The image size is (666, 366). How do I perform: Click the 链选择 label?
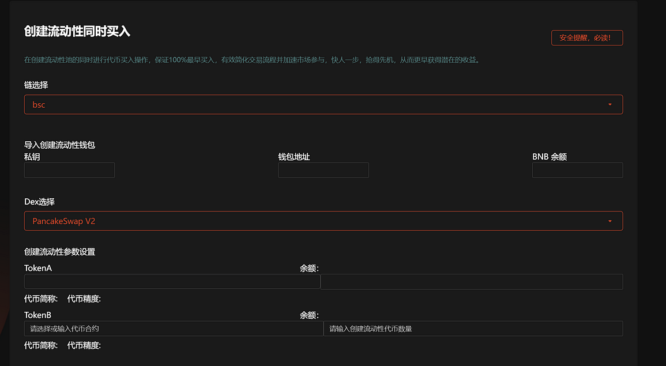pos(36,85)
